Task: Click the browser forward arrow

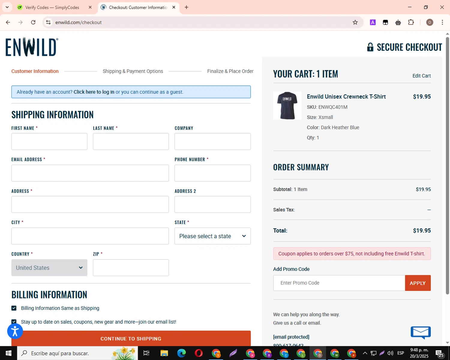Action: pos(20,22)
